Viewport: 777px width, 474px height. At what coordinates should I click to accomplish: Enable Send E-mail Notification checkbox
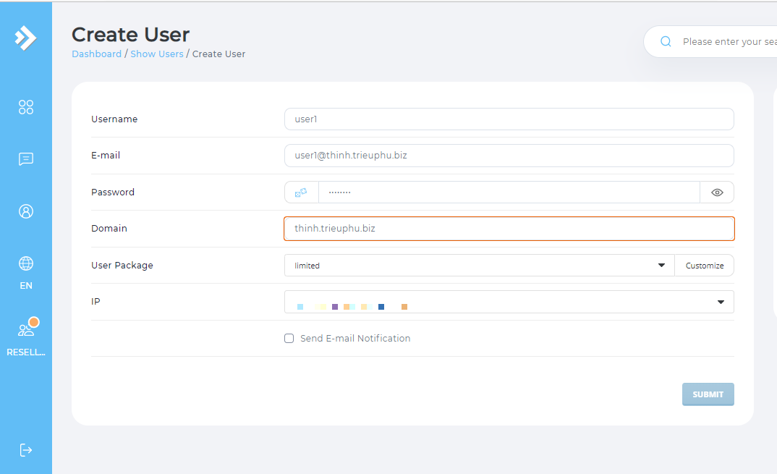tap(289, 339)
